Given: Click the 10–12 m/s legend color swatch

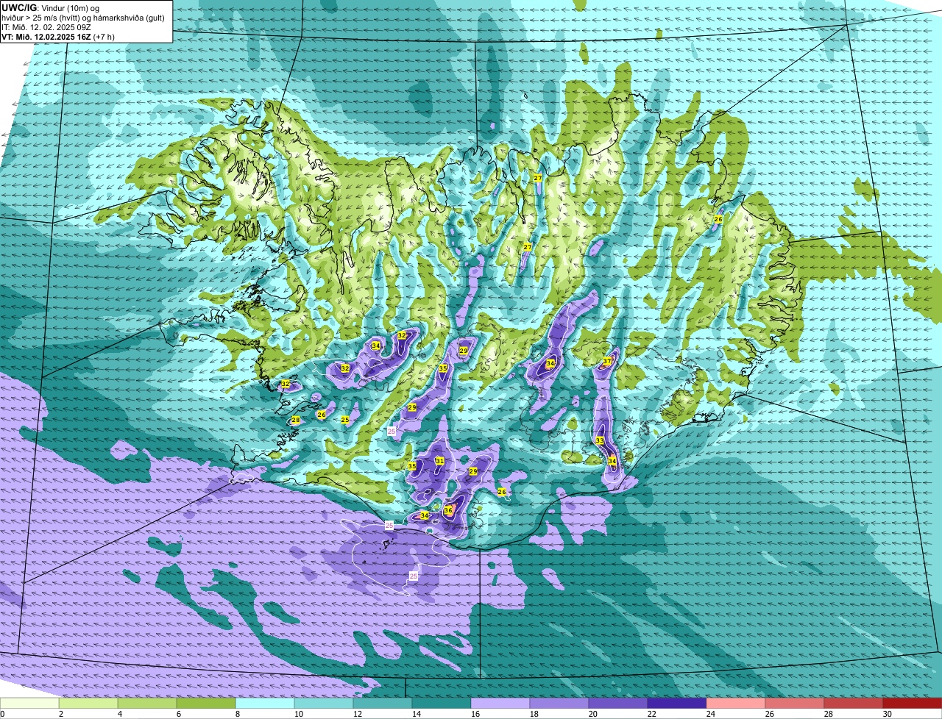Looking at the screenshot, I should click(324, 704).
